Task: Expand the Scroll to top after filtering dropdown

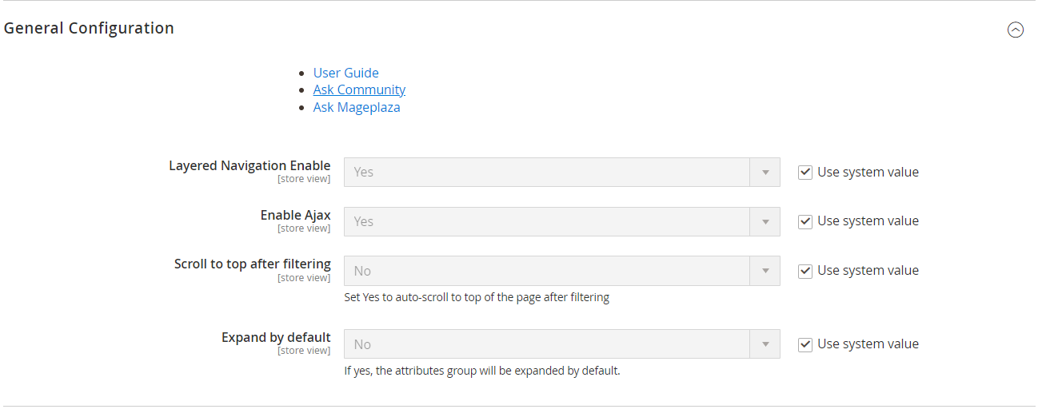Action: (x=561, y=271)
